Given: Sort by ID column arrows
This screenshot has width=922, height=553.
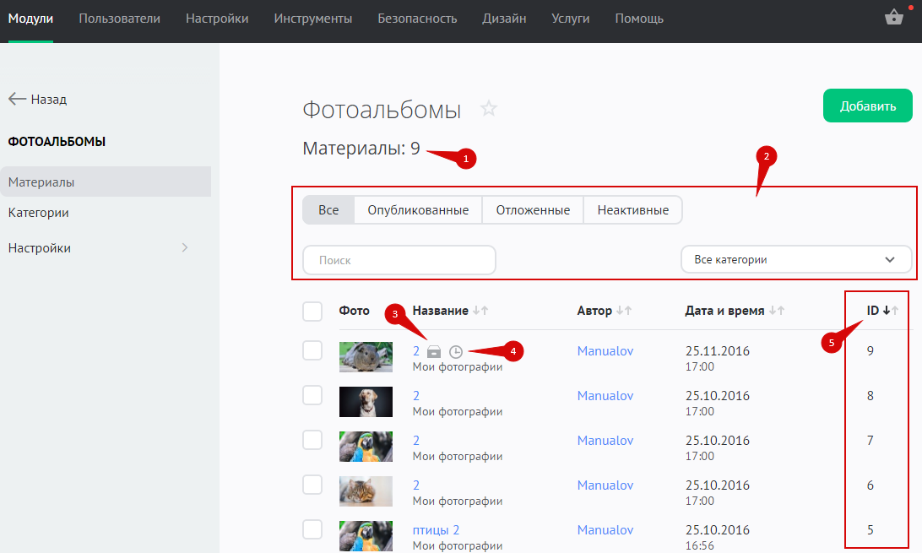Looking at the screenshot, I should [890, 311].
